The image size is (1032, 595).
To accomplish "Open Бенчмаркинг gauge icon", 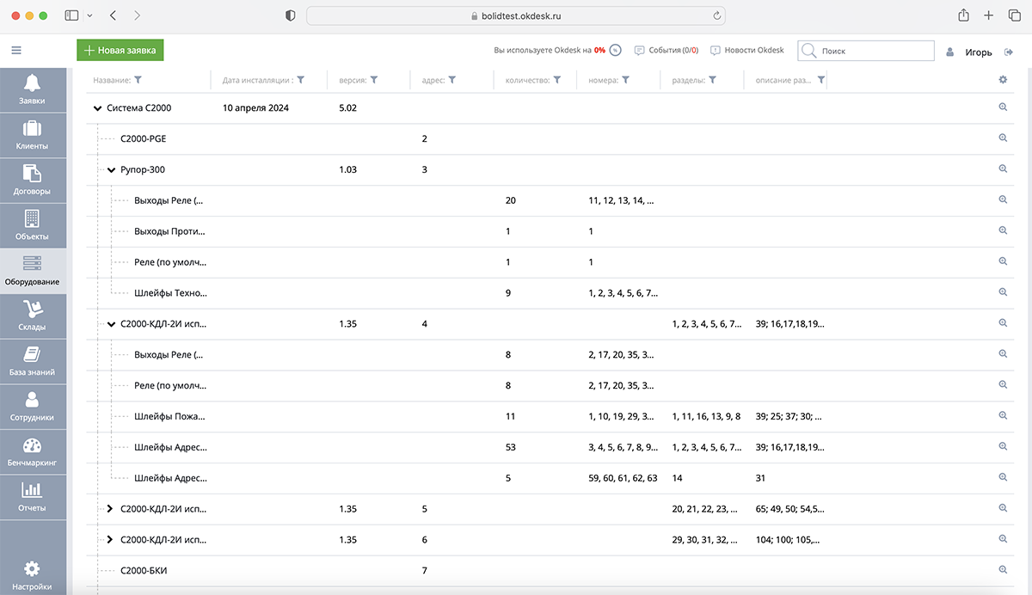I will (32, 451).
